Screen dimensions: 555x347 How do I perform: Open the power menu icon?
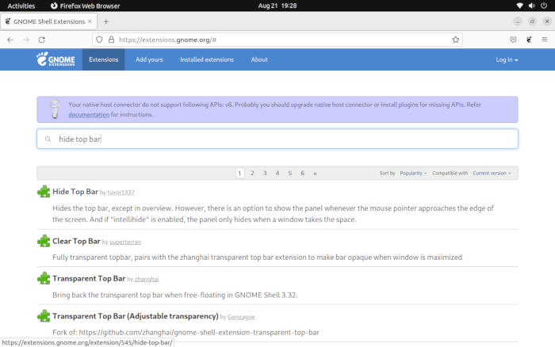coord(544,6)
